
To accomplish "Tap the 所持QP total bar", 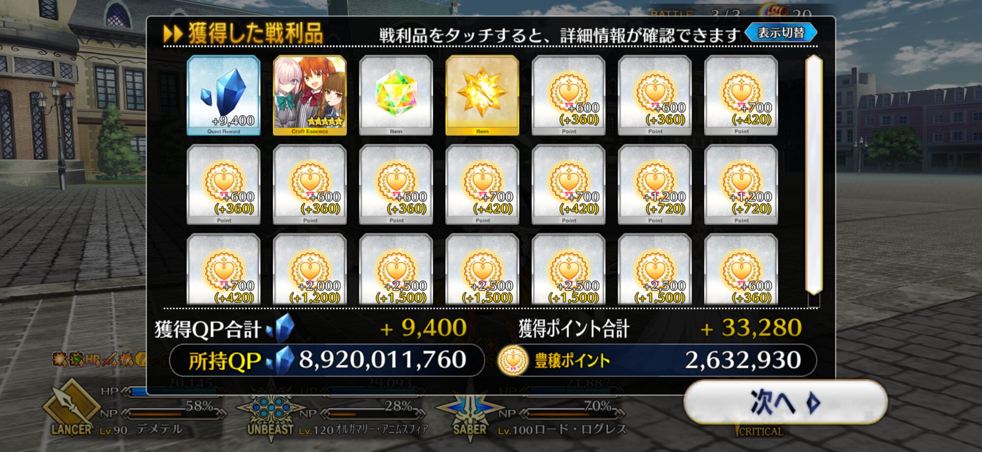I will pos(327,361).
